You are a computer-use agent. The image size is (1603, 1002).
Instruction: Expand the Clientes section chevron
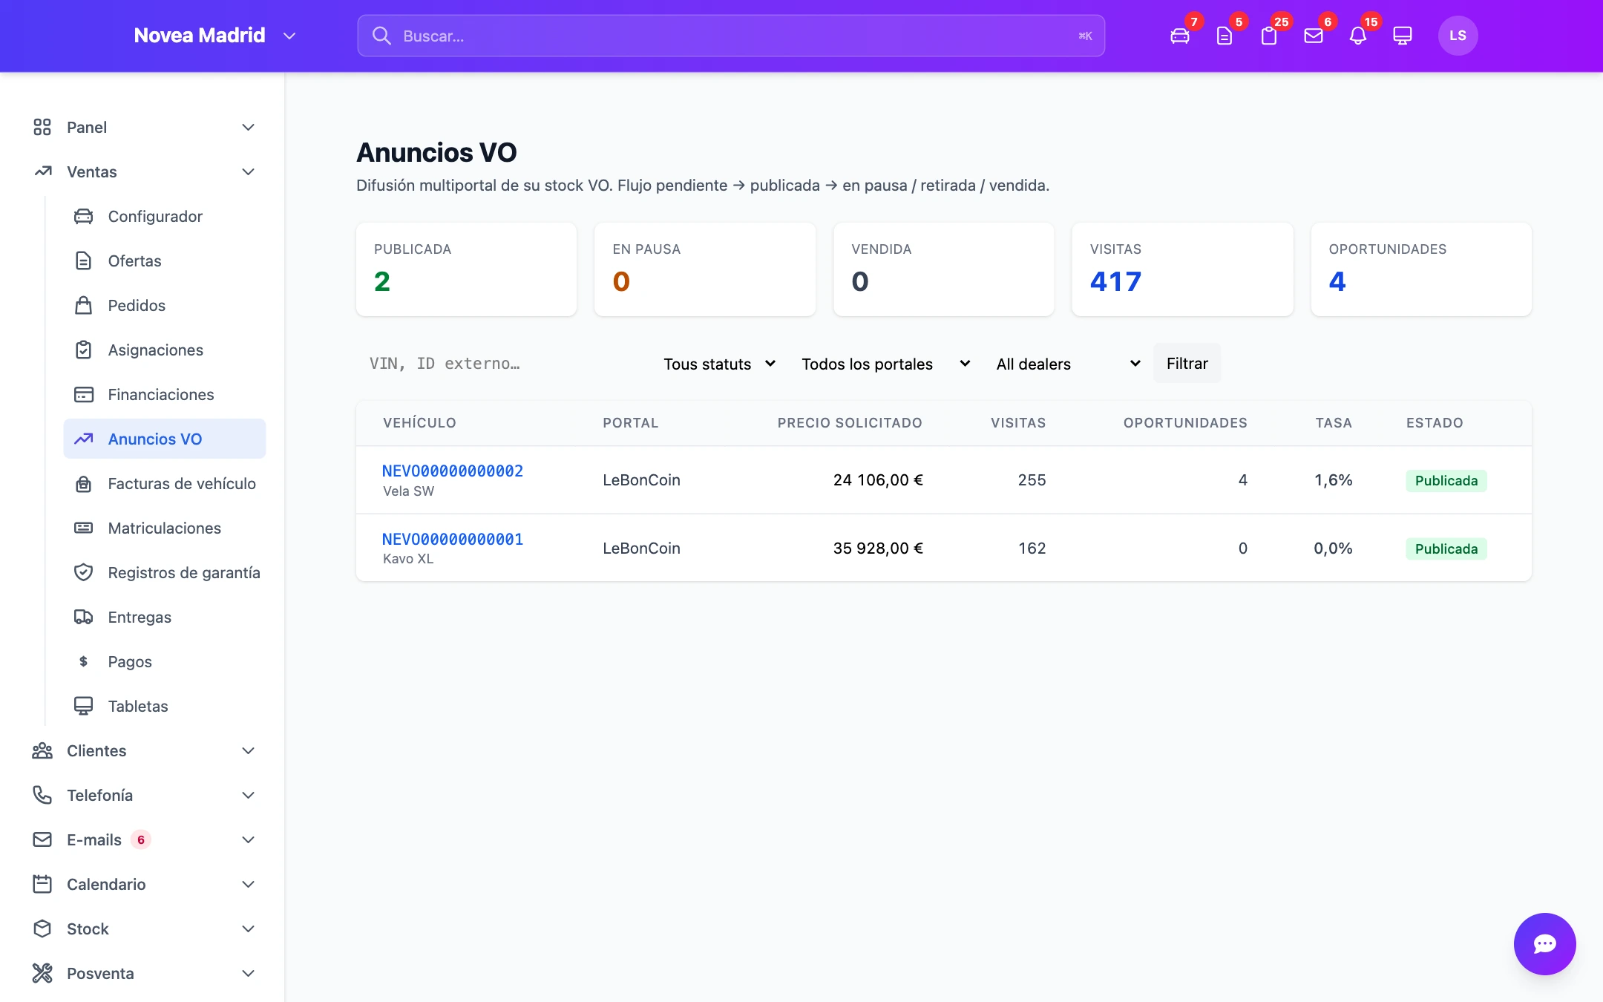coord(249,750)
